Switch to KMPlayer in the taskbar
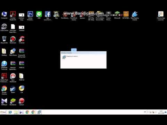 pyautogui.click(x=22, y=112)
